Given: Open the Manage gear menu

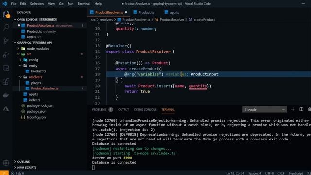Looking at the screenshot, I should [x=6, y=163].
